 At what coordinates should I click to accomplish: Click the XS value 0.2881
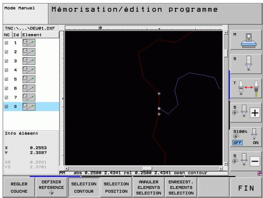coord(38,162)
